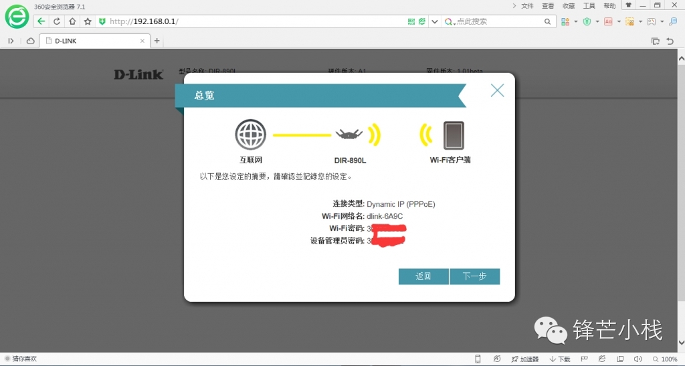Expand dropdown next to screenshot tool icon
The height and width of the screenshot is (366, 685).
tap(640, 21)
